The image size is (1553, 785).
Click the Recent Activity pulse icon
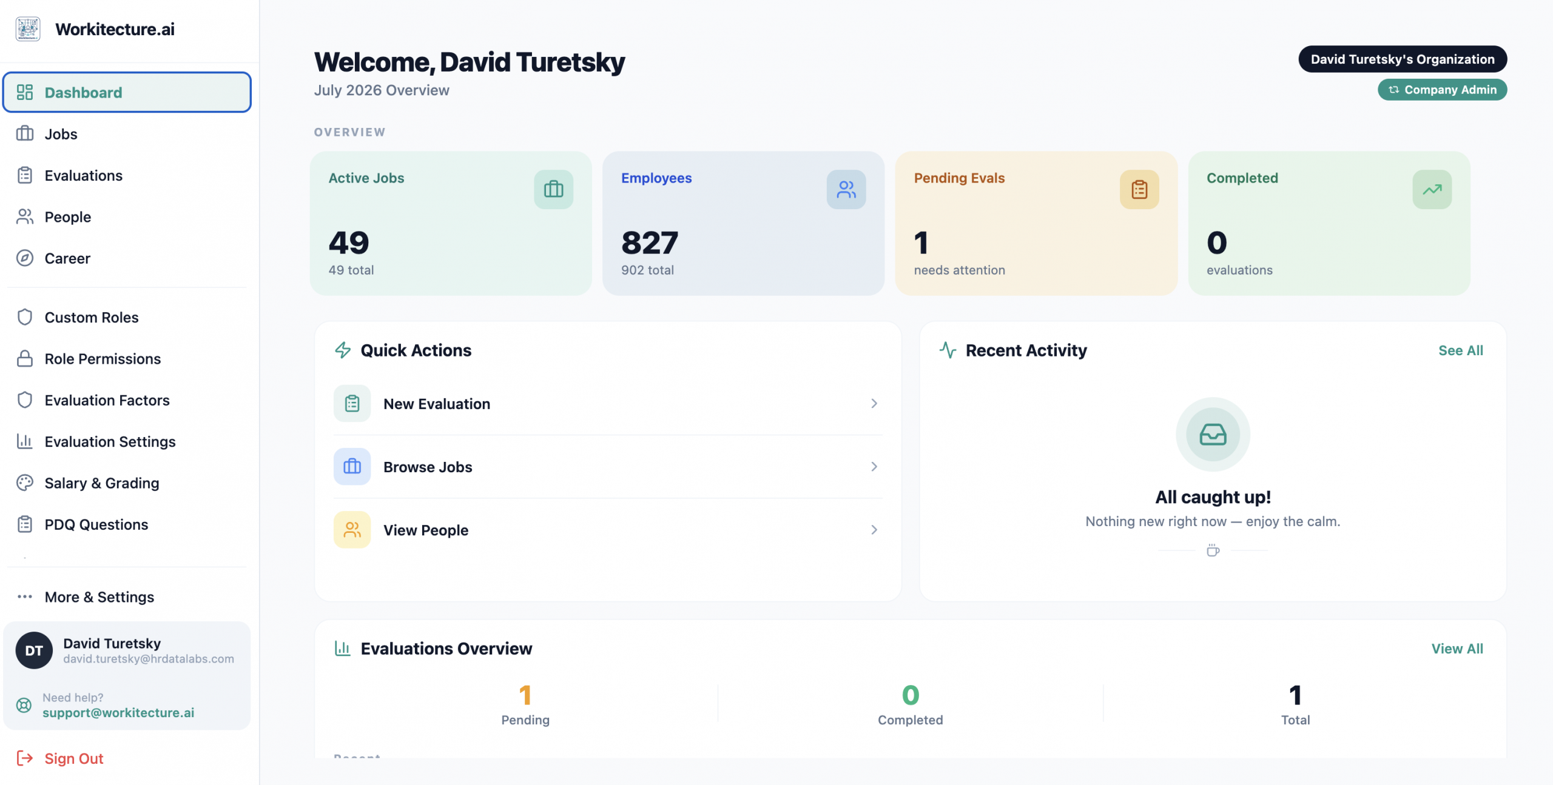click(x=948, y=350)
